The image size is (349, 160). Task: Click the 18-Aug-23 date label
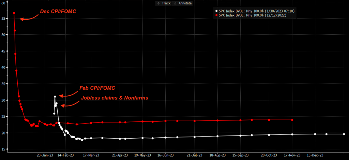pos(217,155)
